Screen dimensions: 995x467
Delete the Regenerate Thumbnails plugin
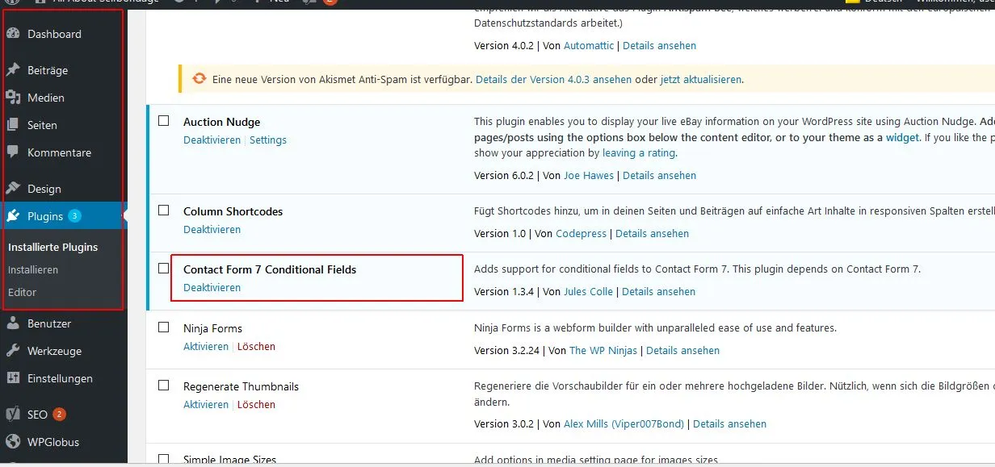[256, 404]
